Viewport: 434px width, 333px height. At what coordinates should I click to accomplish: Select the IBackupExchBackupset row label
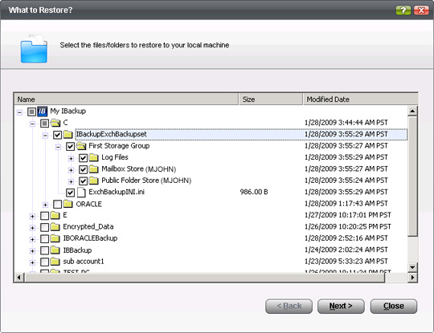point(111,134)
